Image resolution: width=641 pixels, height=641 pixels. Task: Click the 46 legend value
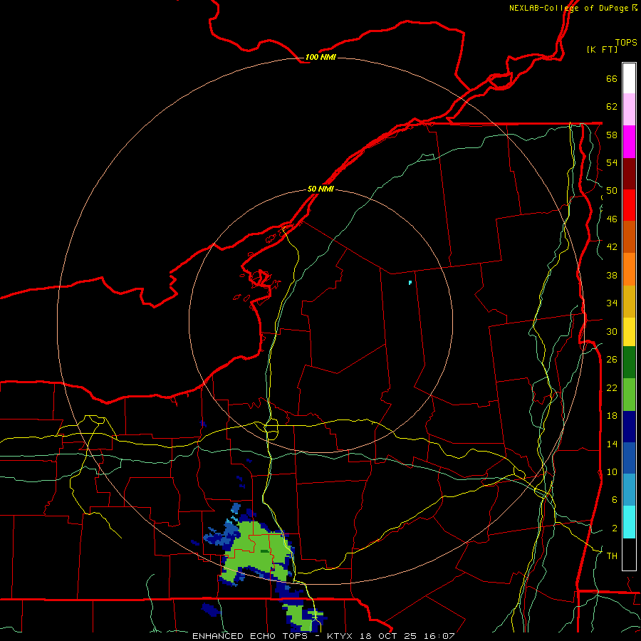[612, 219]
